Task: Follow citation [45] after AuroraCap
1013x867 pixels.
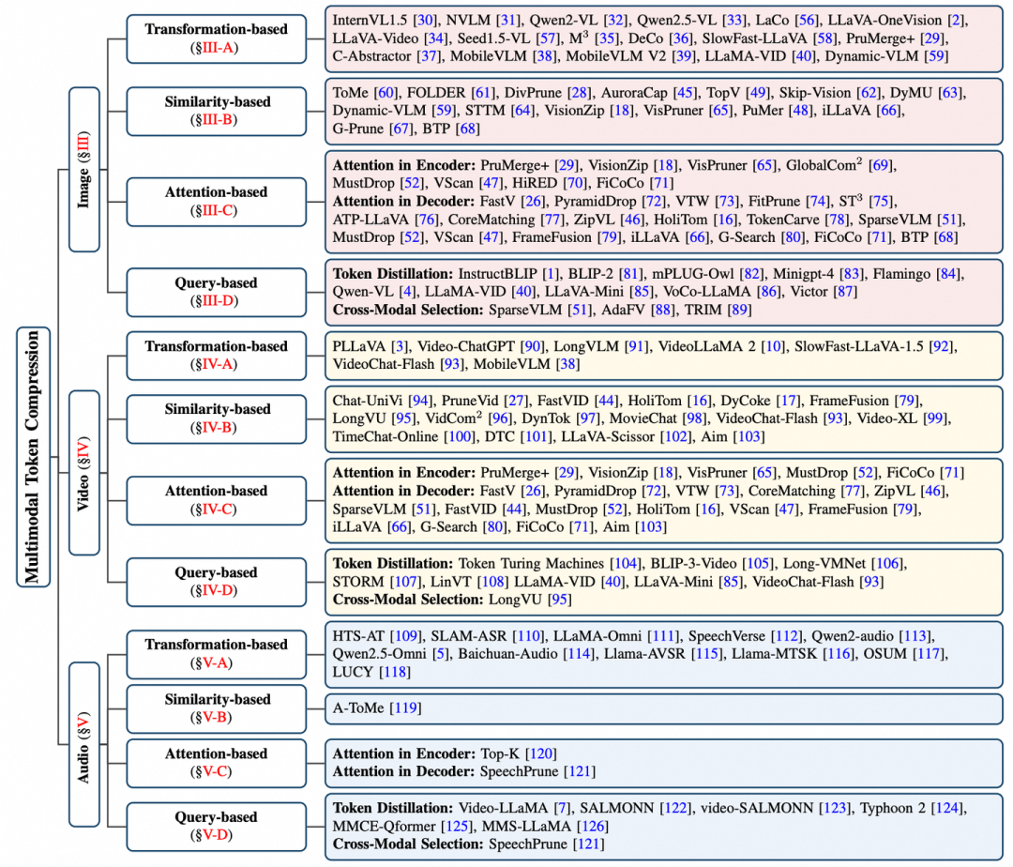Action: [x=686, y=93]
